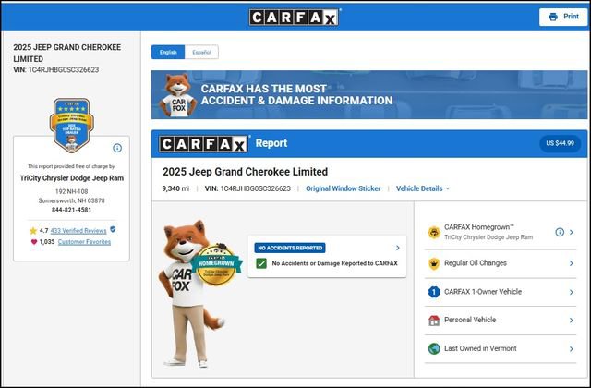Click the gold Homegrown badge held by the fox

[x=216, y=265]
